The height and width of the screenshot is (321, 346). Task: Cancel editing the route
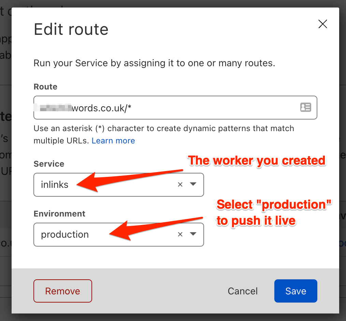pyautogui.click(x=243, y=291)
